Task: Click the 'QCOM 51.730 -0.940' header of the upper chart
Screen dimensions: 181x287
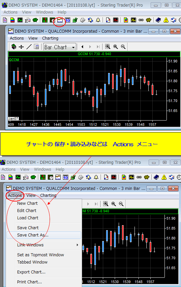Action: (x=94, y=54)
